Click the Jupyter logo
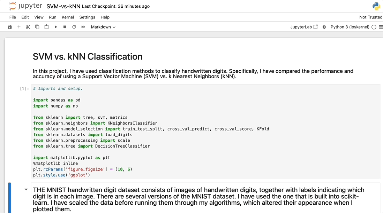383x213 pixels. (25, 6)
